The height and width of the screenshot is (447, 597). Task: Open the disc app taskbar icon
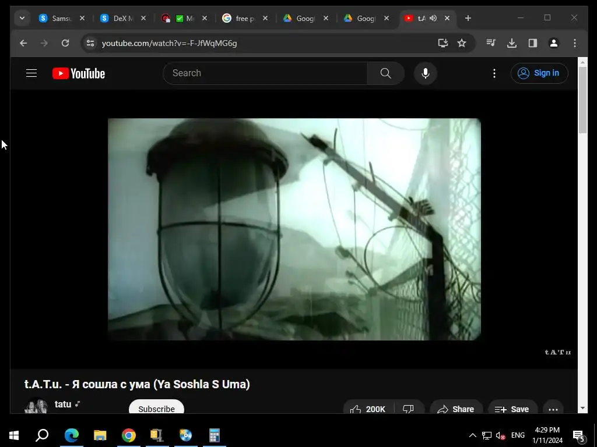(185, 435)
